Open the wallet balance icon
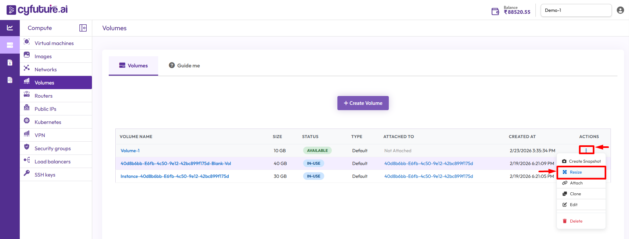 click(495, 12)
